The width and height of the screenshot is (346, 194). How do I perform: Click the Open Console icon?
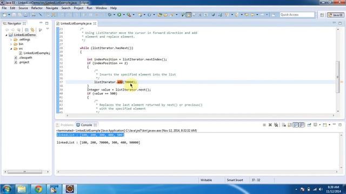click(324, 125)
